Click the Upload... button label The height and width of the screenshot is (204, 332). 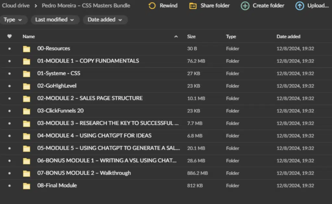tap(318, 6)
